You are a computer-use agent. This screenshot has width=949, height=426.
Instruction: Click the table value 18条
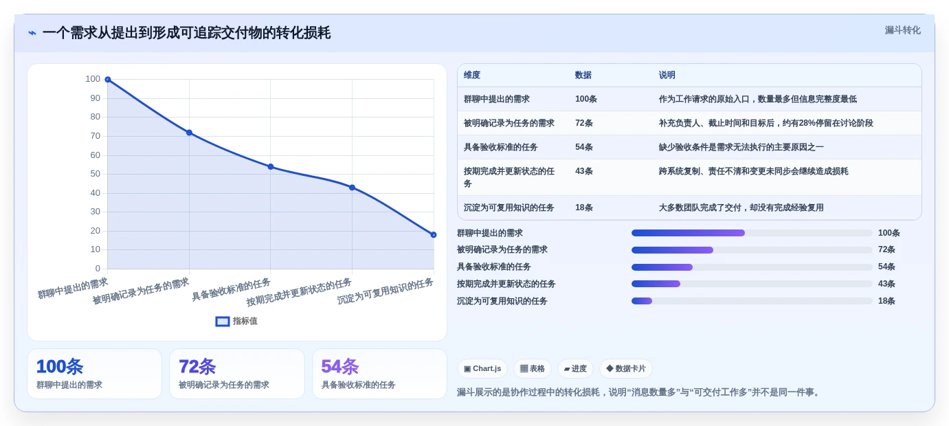click(584, 208)
